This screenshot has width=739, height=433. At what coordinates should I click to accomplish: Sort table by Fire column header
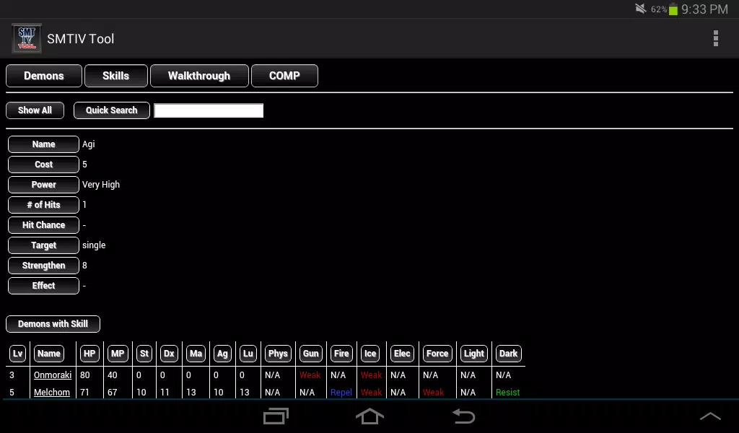341,354
